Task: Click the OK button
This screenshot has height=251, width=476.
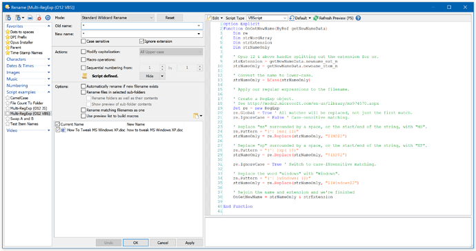Action: coord(136,243)
